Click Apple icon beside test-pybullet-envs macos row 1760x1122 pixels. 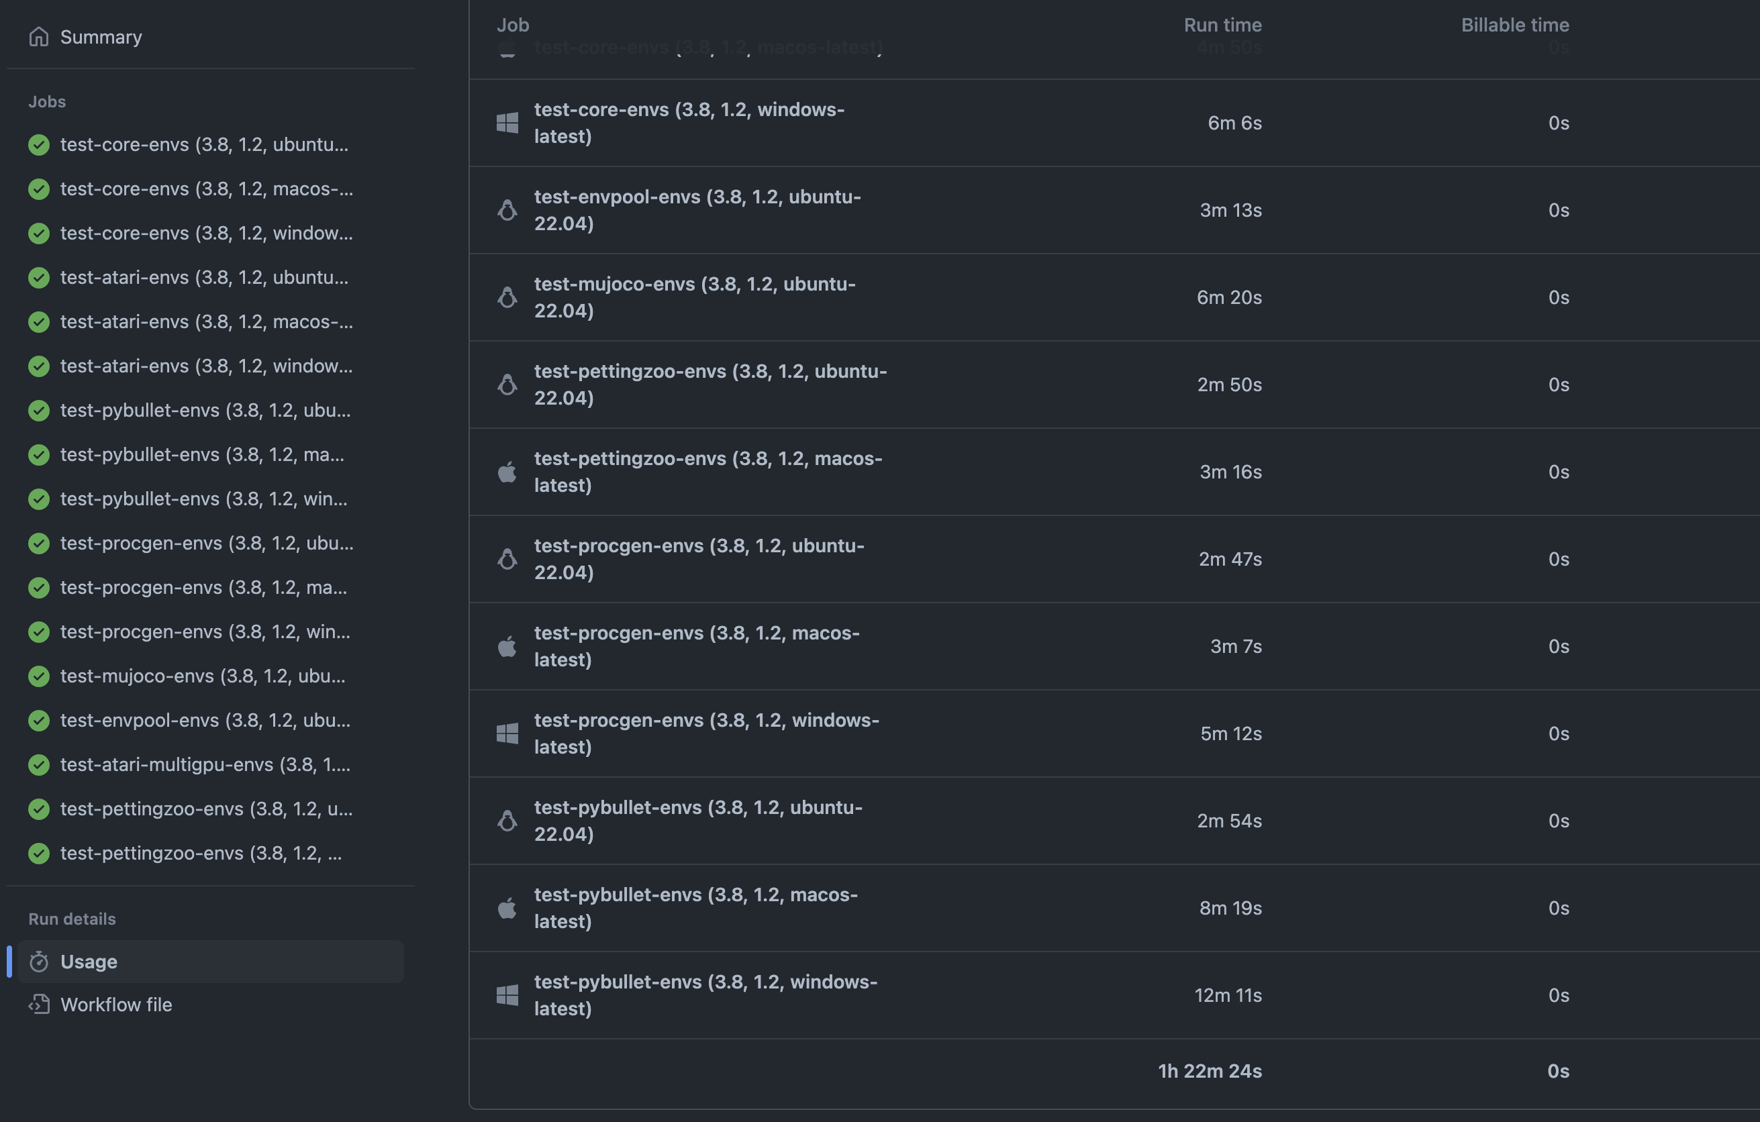click(507, 908)
